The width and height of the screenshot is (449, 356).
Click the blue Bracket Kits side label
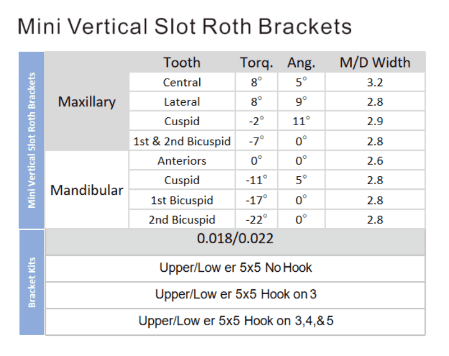point(31,282)
